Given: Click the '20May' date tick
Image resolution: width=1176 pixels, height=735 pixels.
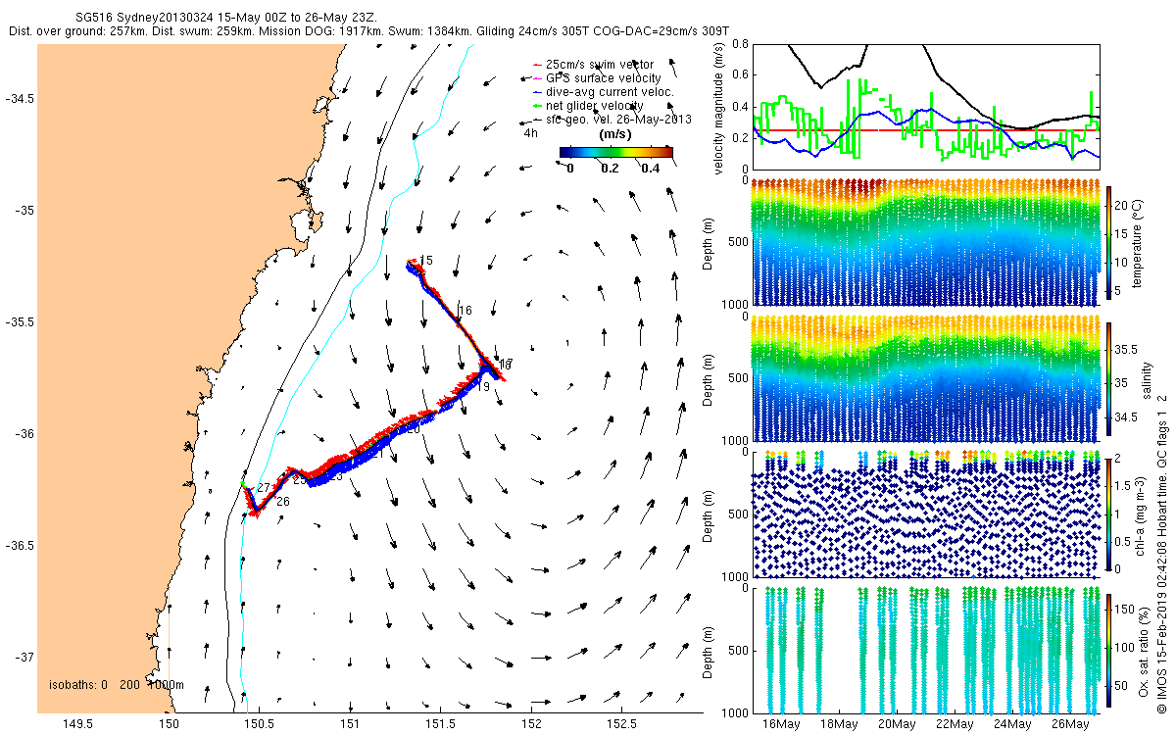Looking at the screenshot, I should [897, 724].
